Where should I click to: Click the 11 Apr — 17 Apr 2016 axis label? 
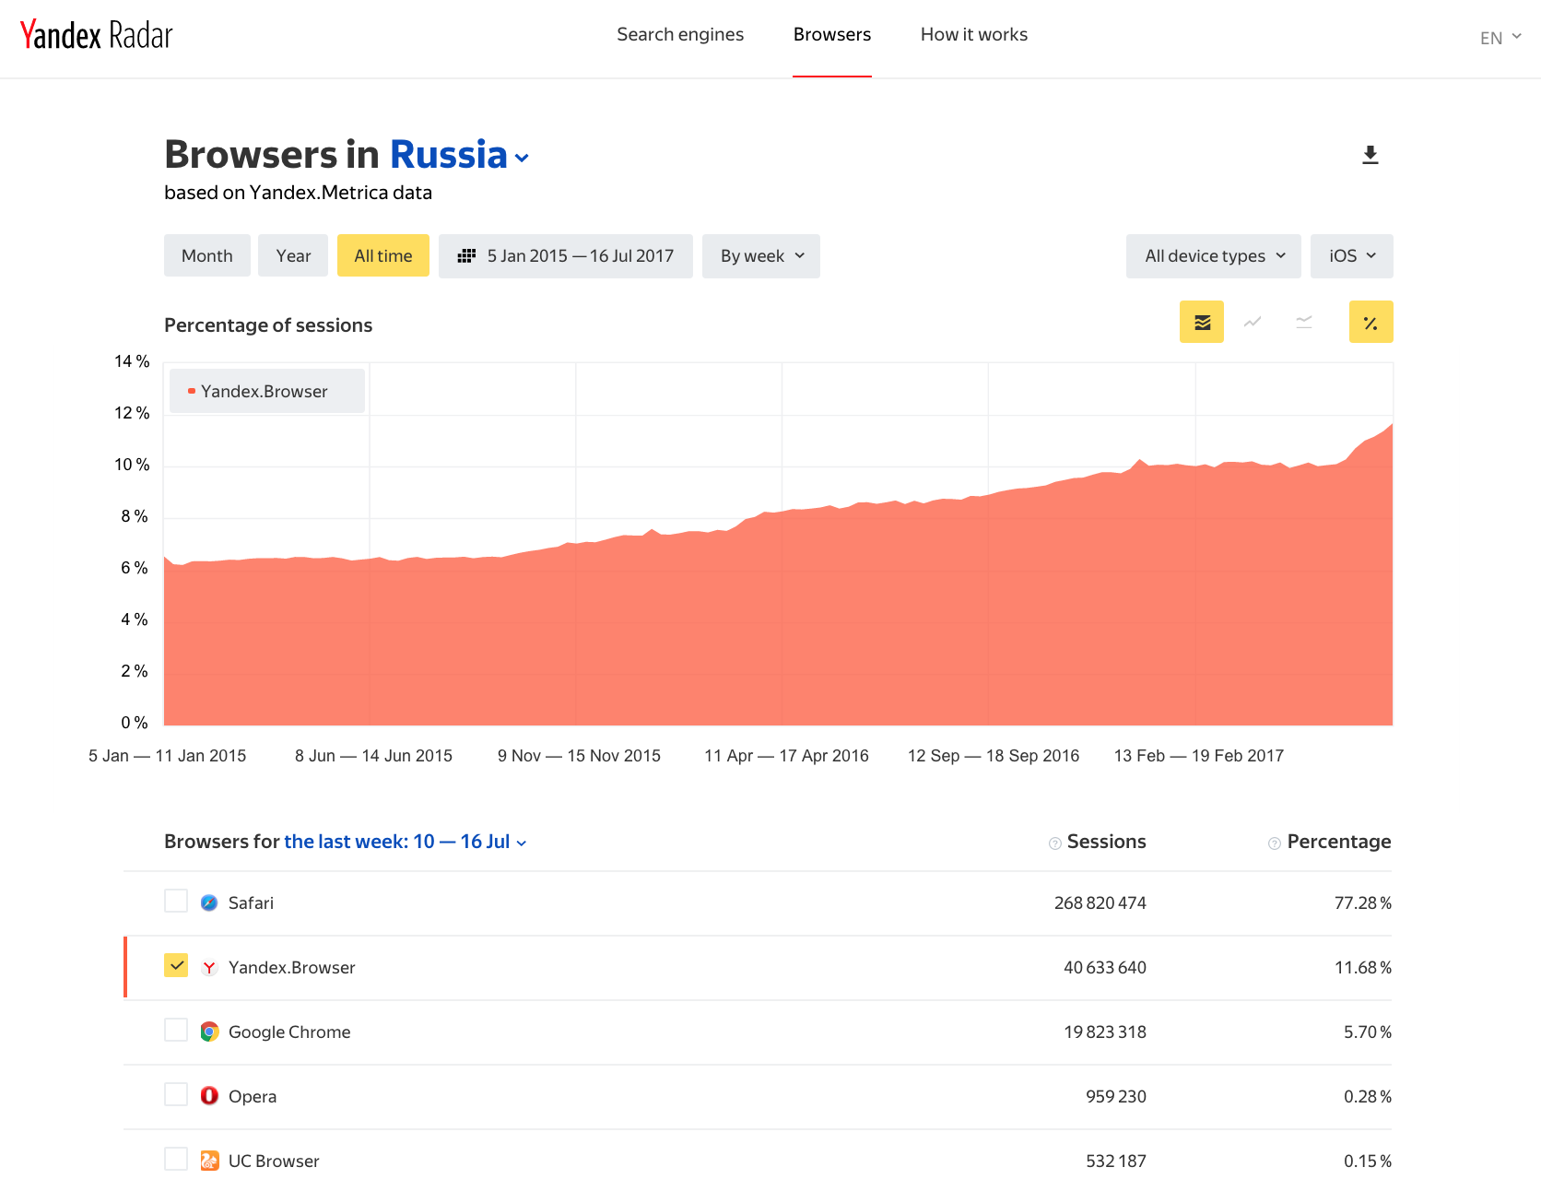point(787,756)
